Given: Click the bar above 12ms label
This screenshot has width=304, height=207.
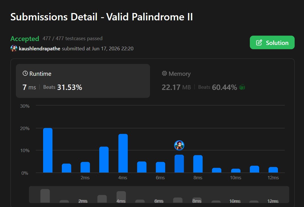Looking at the screenshot, I should [273, 170].
